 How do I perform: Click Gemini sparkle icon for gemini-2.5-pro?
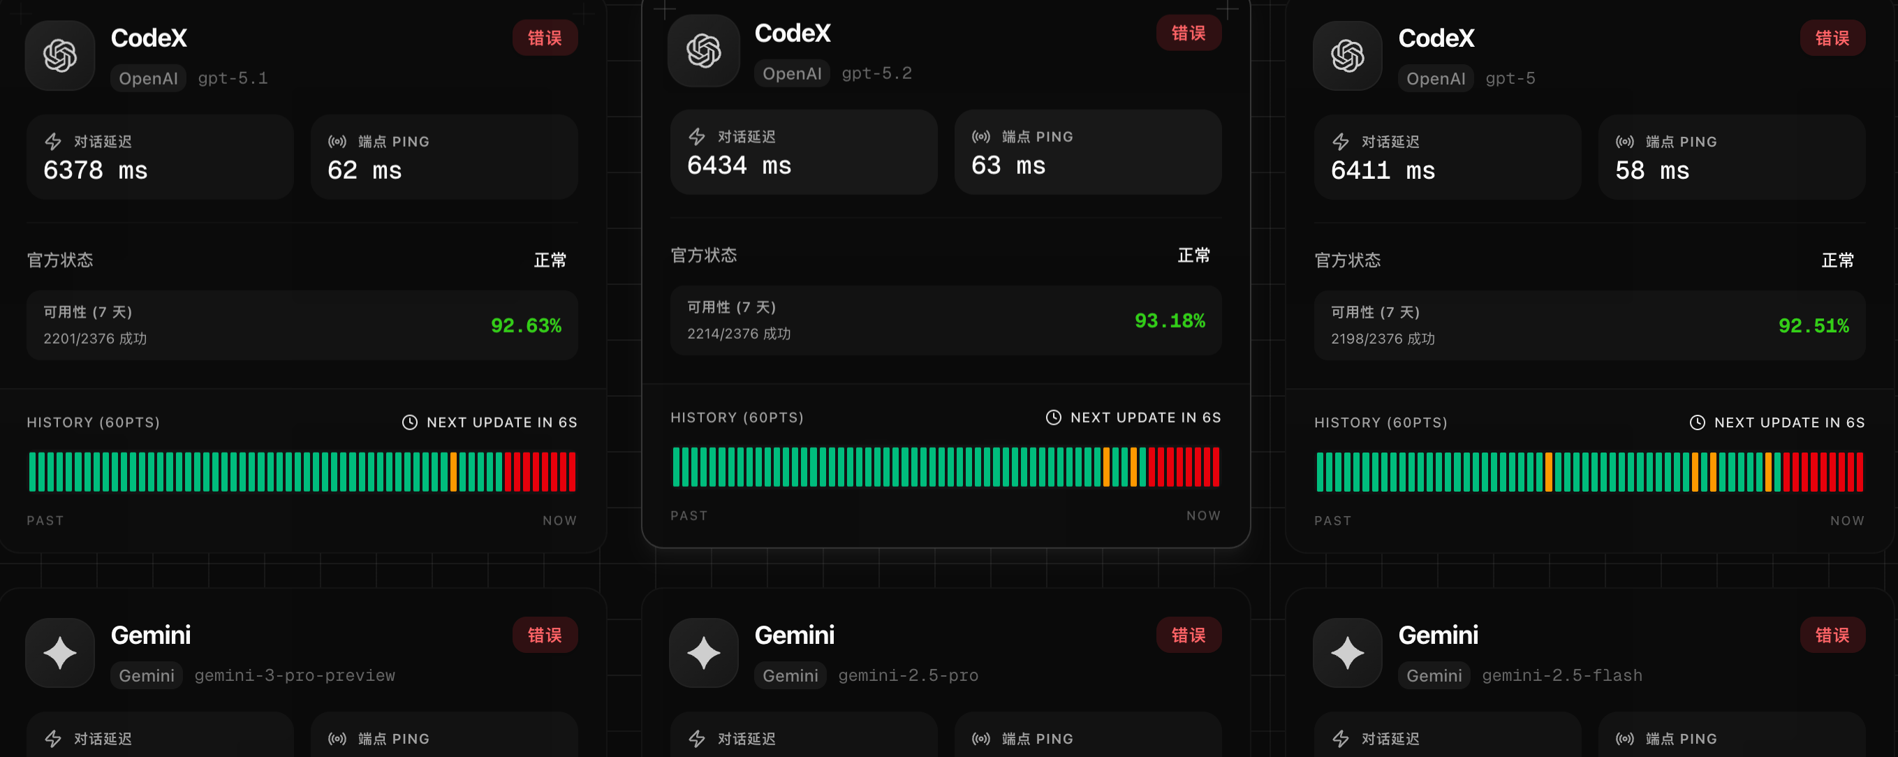coord(704,652)
